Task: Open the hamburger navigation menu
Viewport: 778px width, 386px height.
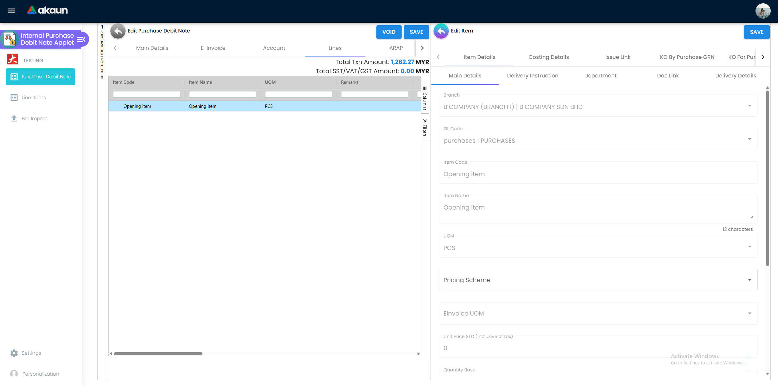Action: click(12, 11)
